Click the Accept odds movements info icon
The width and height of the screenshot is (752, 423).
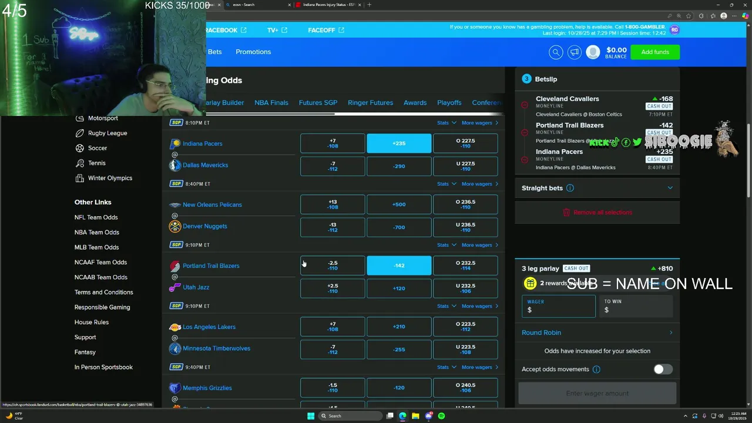coord(596,370)
